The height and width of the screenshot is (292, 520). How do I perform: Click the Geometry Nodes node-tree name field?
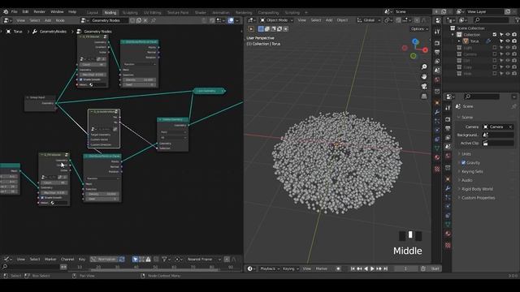pos(110,20)
